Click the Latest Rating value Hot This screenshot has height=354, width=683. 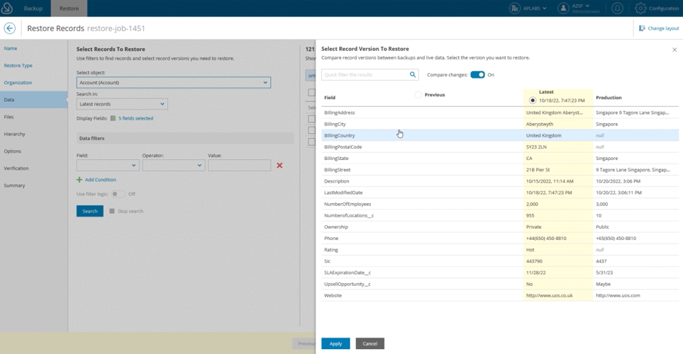point(530,250)
